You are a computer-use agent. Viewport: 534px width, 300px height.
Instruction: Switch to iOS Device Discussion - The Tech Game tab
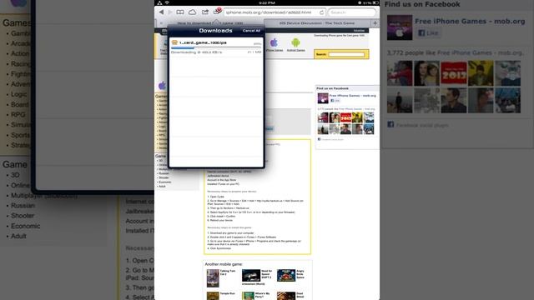coord(317,23)
